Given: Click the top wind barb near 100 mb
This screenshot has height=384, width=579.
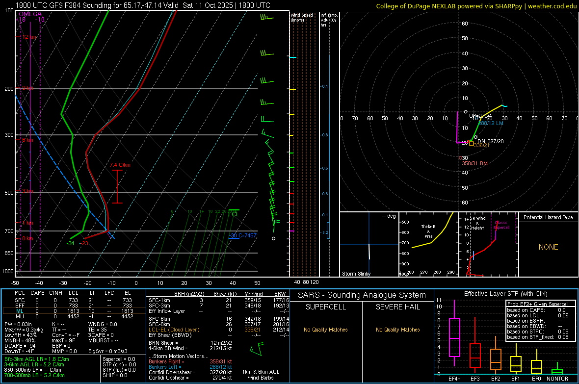Looking at the screenshot, I should point(266,17).
